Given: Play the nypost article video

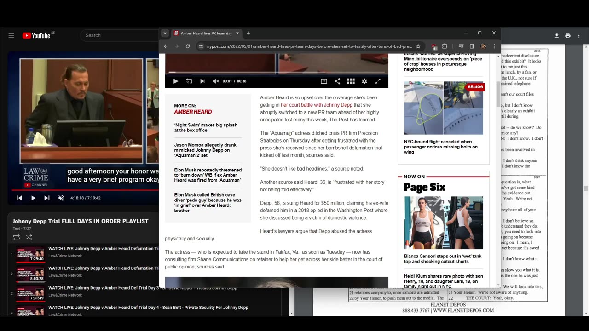Looking at the screenshot, I should point(175,81).
